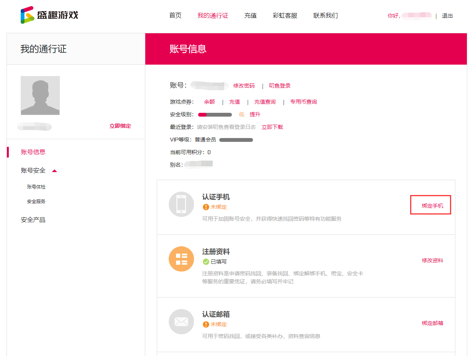Viewport: 473px width, 356px height.
Task: Select 安全服务 in the sidebar
Action: tap(36, 202)
